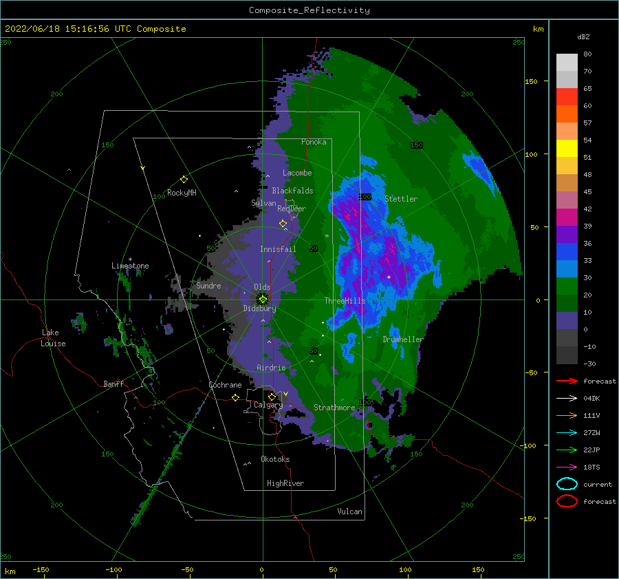The height and width of the screenshot is (579, 619).
Task: Click the Cochrane label
Action: [225, 385]
